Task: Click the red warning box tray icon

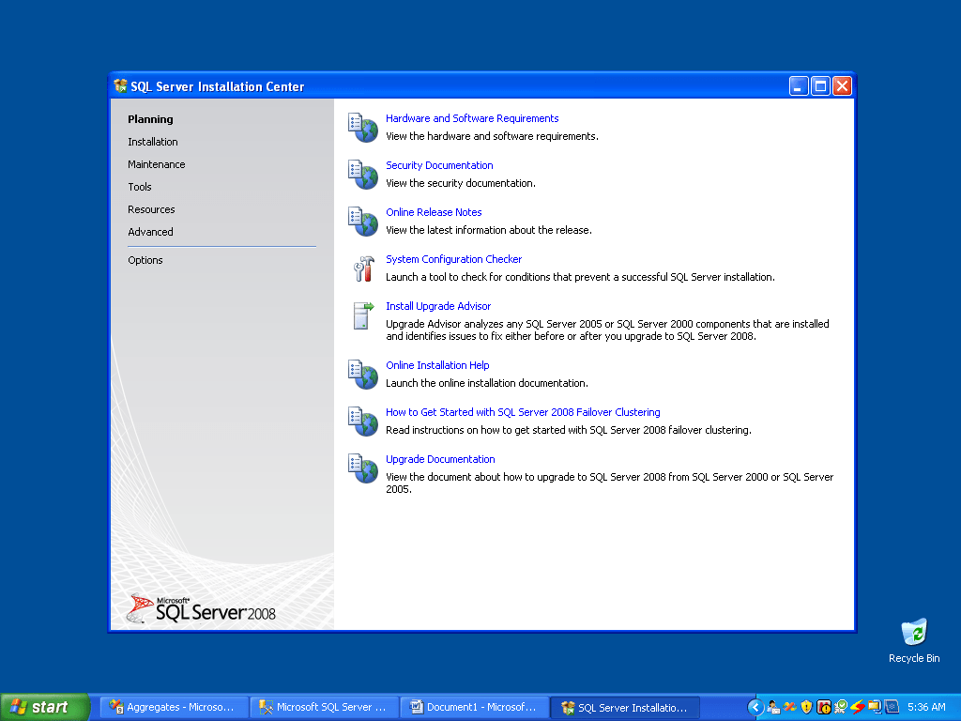Action: (824, 707)
